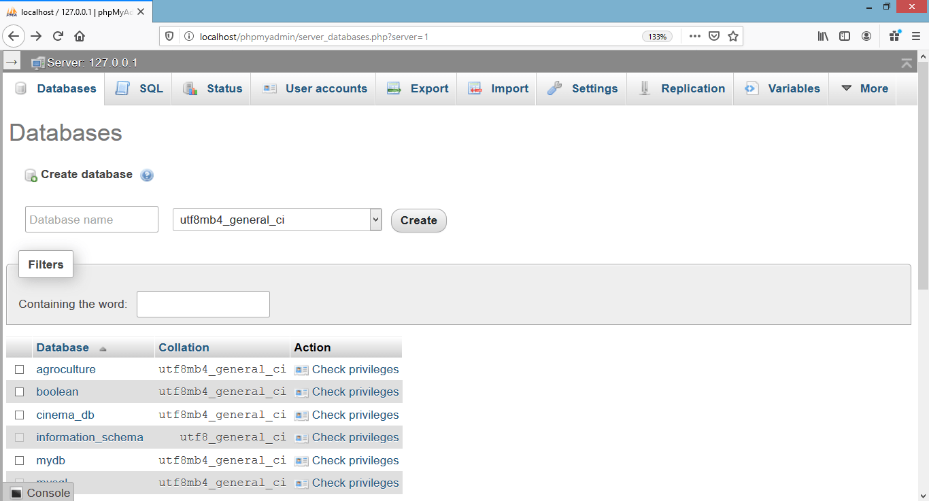Click privileges icon in information_schema row

(x=301, y=438)
